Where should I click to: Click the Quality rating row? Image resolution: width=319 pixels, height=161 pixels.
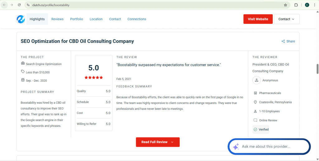[93, 91]
